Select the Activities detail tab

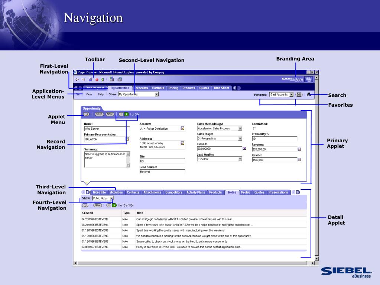click(116, 192)
